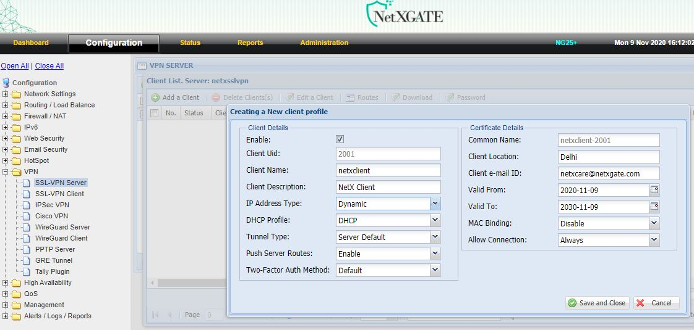
Task: Click the Add a Client icon
Action: point(155,97)
